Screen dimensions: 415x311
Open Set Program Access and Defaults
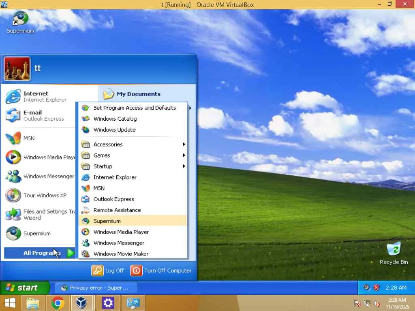tap(133, 108)
